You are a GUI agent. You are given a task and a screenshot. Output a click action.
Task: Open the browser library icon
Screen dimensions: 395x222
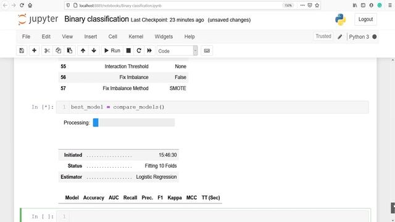point(355,6)
